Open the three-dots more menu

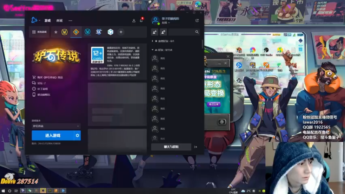click(x=70, y=20)
